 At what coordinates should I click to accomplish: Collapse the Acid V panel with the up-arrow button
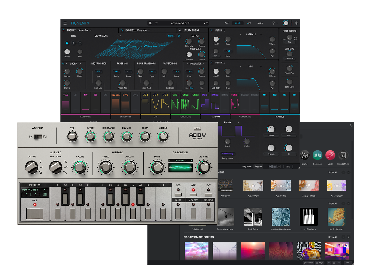tap(197, 128)
